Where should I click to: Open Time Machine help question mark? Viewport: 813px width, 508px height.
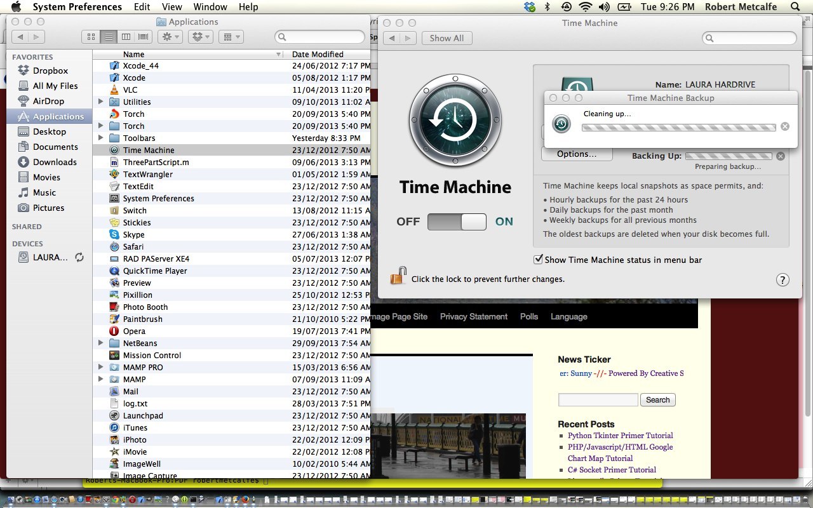[783, 279]
